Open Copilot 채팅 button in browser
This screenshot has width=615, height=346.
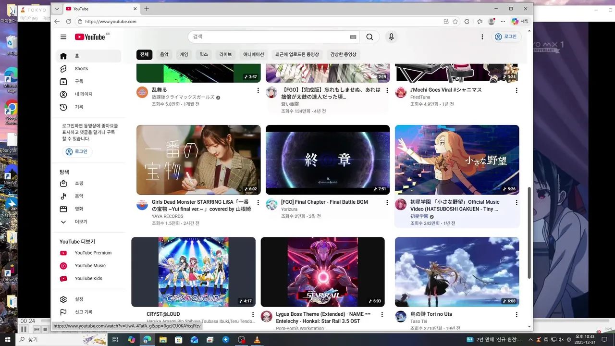coord(520,22)
